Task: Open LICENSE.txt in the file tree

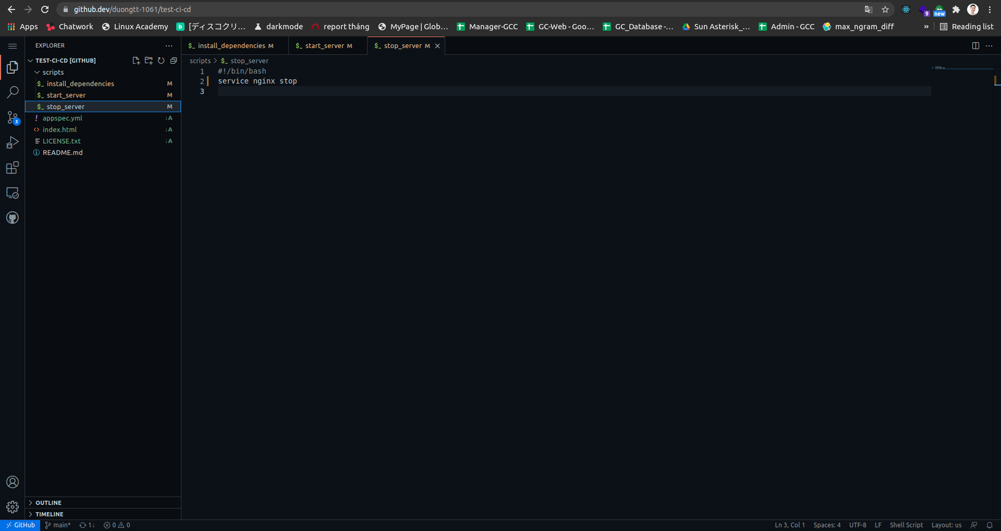Action: pos(103,141)
